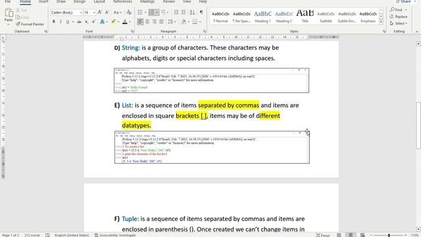Image resolution: width=421 pixels, height=237 pixels.
Task: Open the References ribbon tab
Action: [122, 1]
